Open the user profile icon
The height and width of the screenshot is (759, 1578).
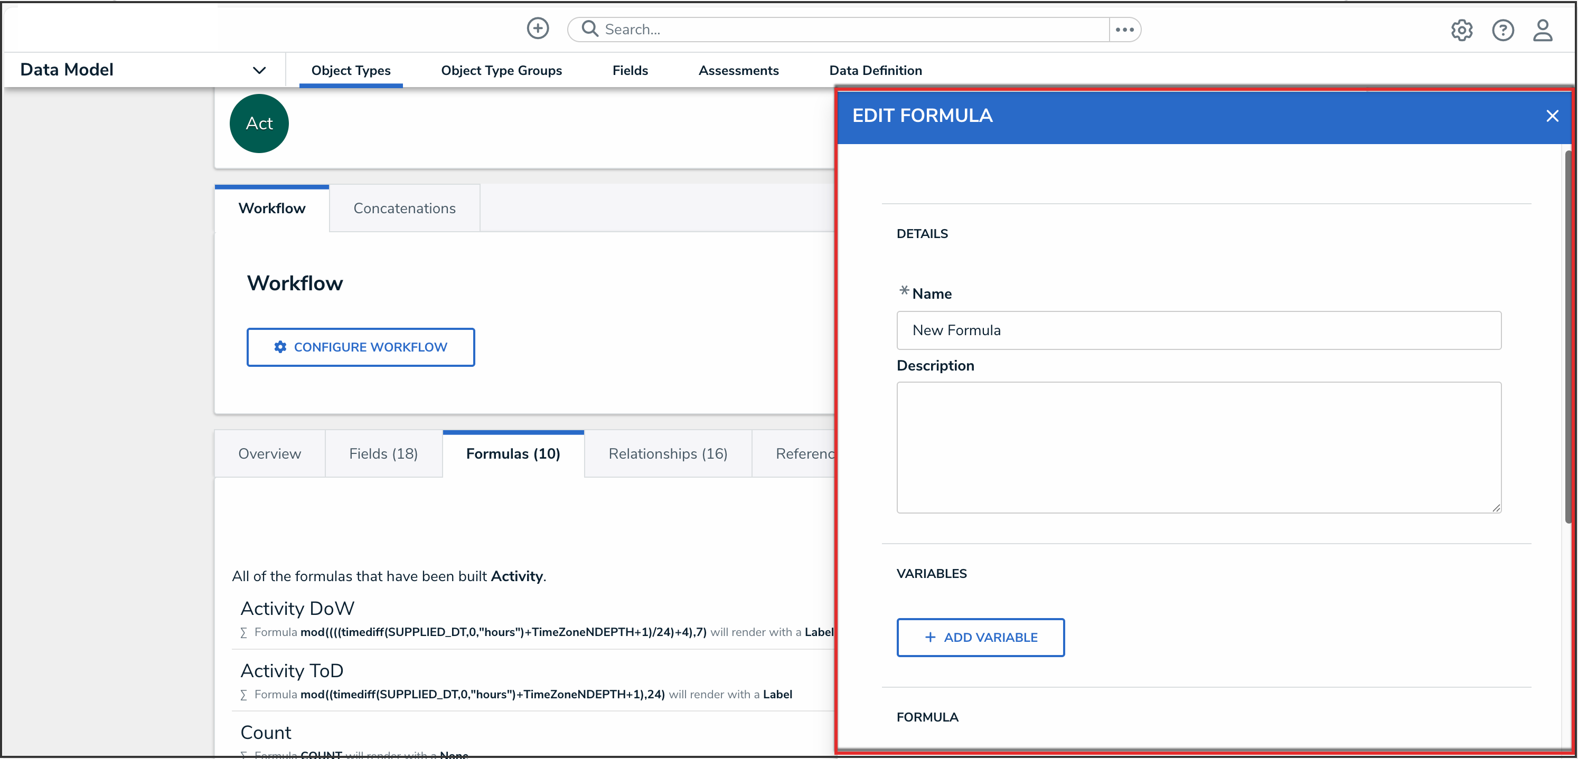1542,30
